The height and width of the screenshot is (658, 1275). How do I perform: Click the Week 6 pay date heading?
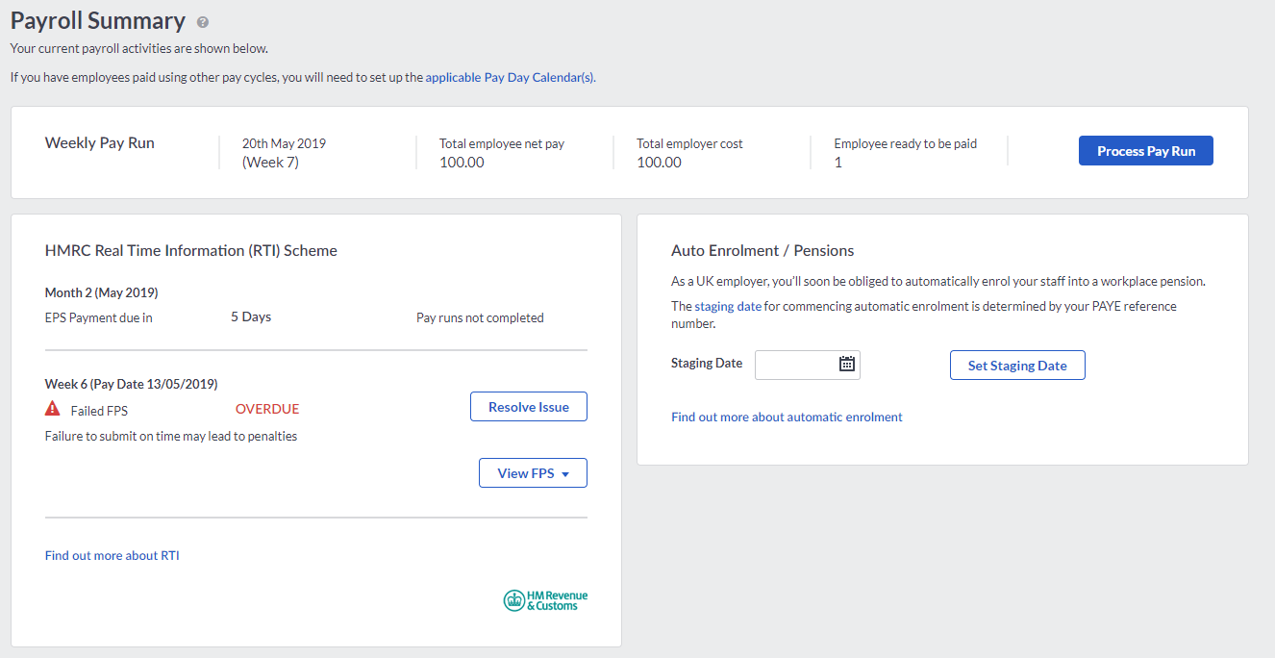click(131, 384)
